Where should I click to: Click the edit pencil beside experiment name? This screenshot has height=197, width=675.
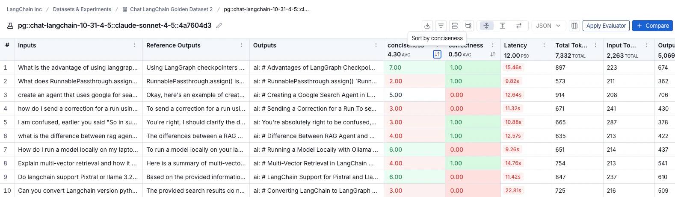(x=219, y=26)
